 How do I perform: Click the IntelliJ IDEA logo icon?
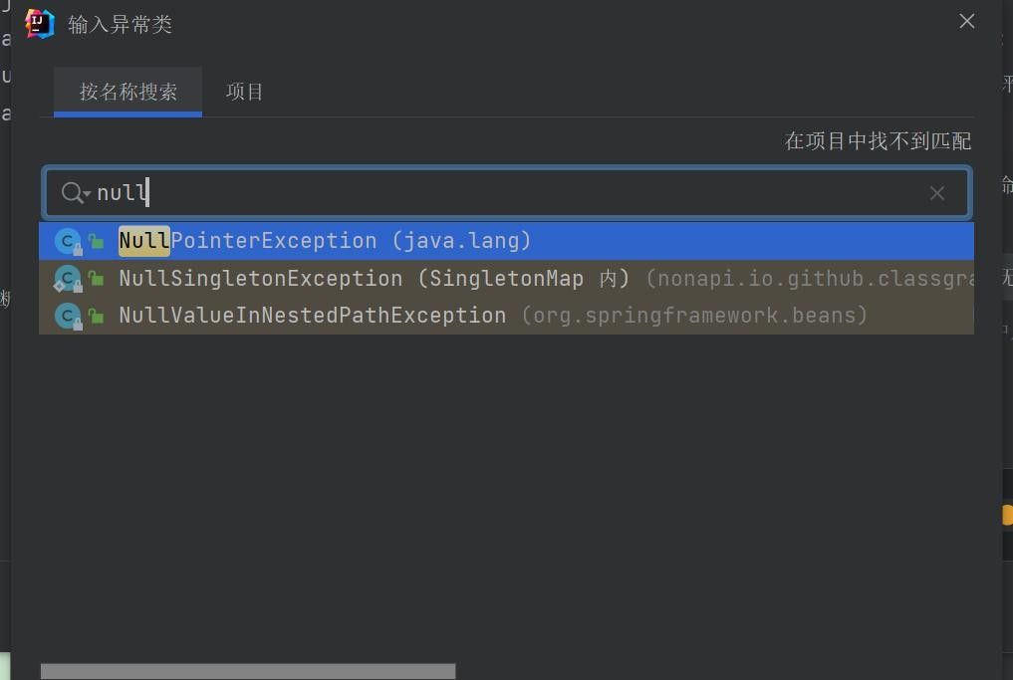(40, 23)
